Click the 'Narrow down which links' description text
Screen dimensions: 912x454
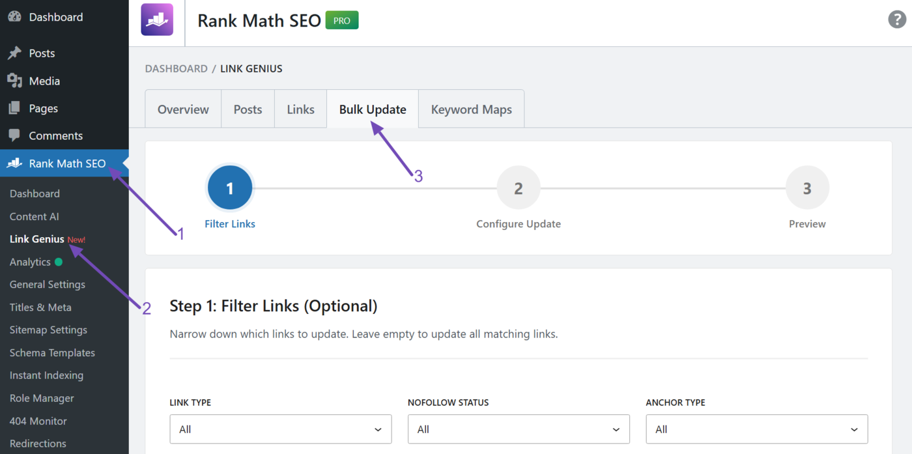(363, 334)
